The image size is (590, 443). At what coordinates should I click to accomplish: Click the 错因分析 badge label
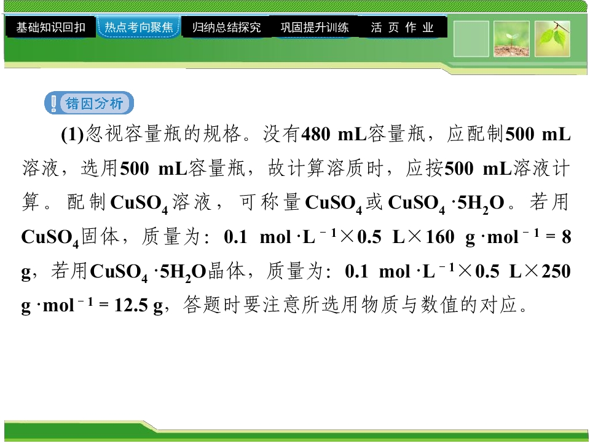pyautogui.click(x=89, y=103)
